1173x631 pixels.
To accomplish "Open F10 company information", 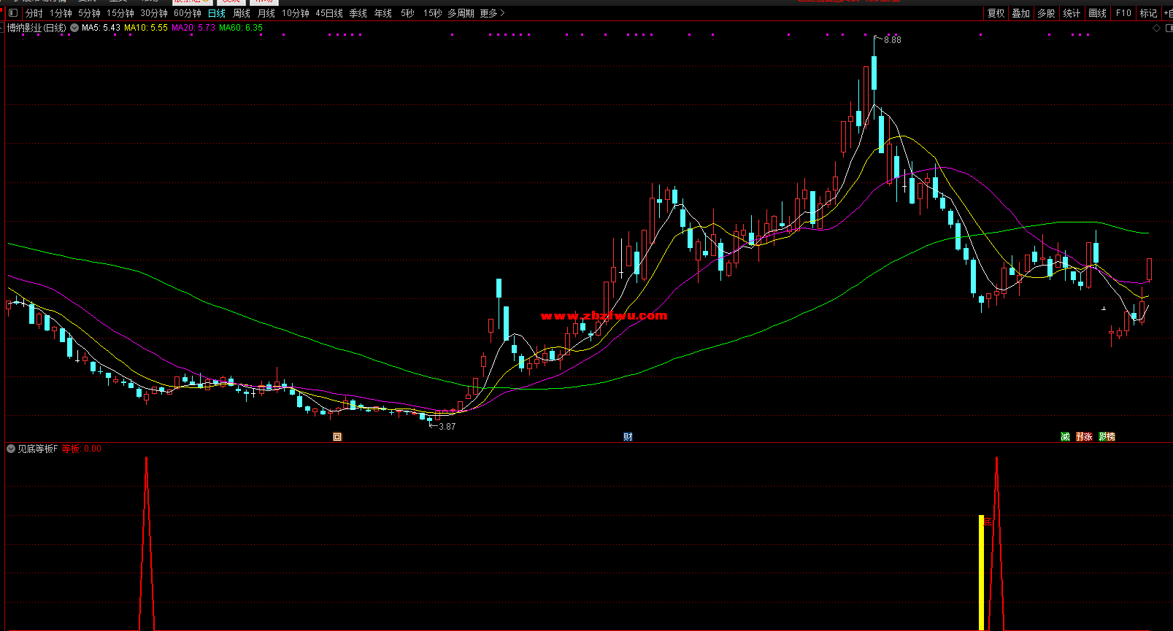I will [x=1123, y=13].
